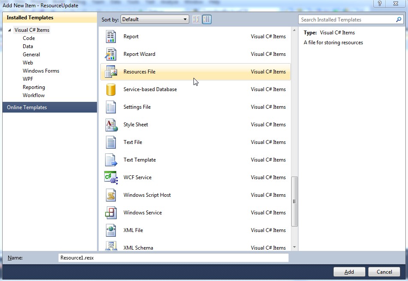Select the Windows Script Host icon

(x=111, y=195)
